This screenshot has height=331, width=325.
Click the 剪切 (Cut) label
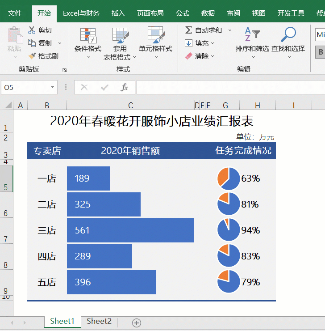45,30
